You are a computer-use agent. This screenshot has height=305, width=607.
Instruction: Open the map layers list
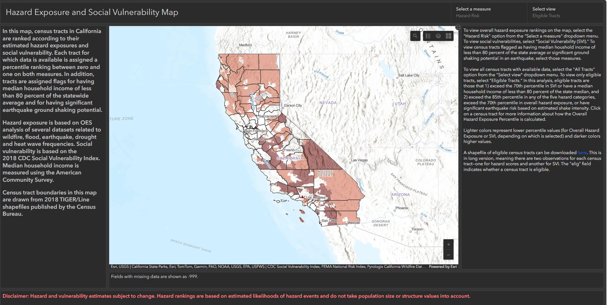(x=438, y=36)
